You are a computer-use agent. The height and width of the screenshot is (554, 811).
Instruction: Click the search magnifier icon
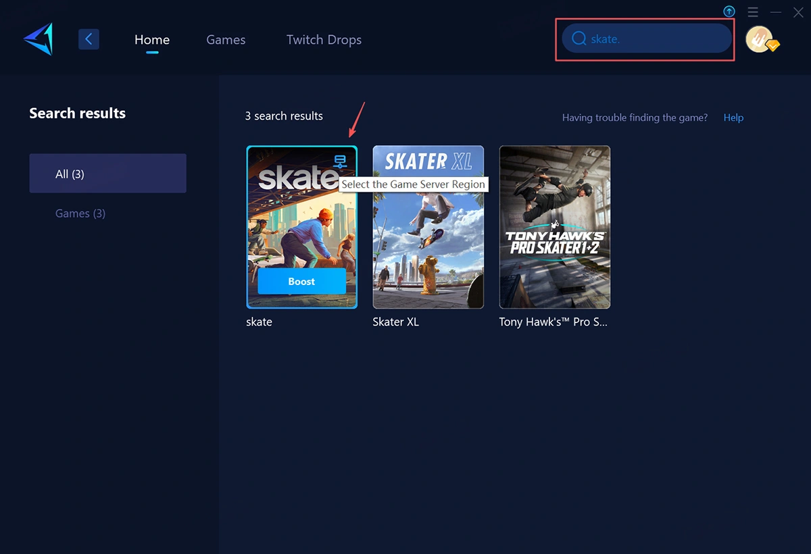[x=579, y=39]
